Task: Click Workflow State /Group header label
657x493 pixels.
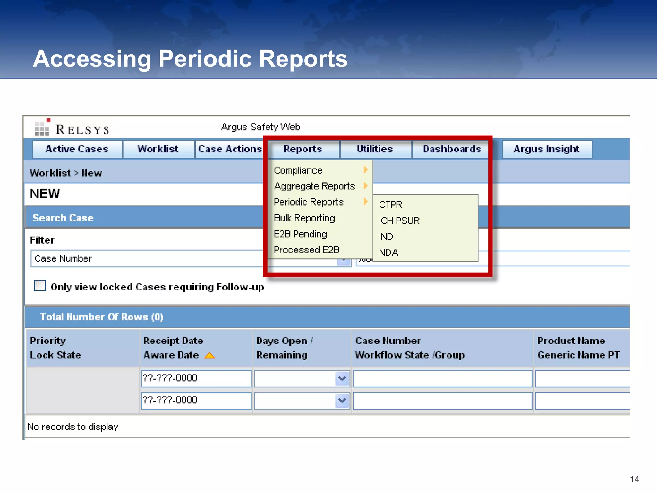Action: pyautogui.click(x=410, y=355)
